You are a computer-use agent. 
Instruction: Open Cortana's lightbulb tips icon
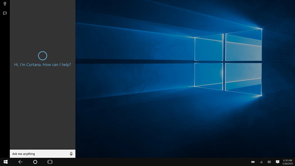tap(5, 4)
